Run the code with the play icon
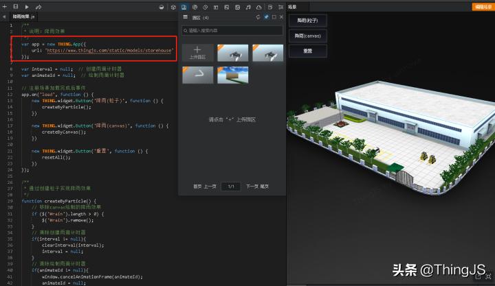 [27, 7]
